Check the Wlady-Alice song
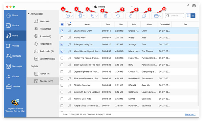Image resolution: width=203 pixels, height=122 pixels. click(62, 38)
